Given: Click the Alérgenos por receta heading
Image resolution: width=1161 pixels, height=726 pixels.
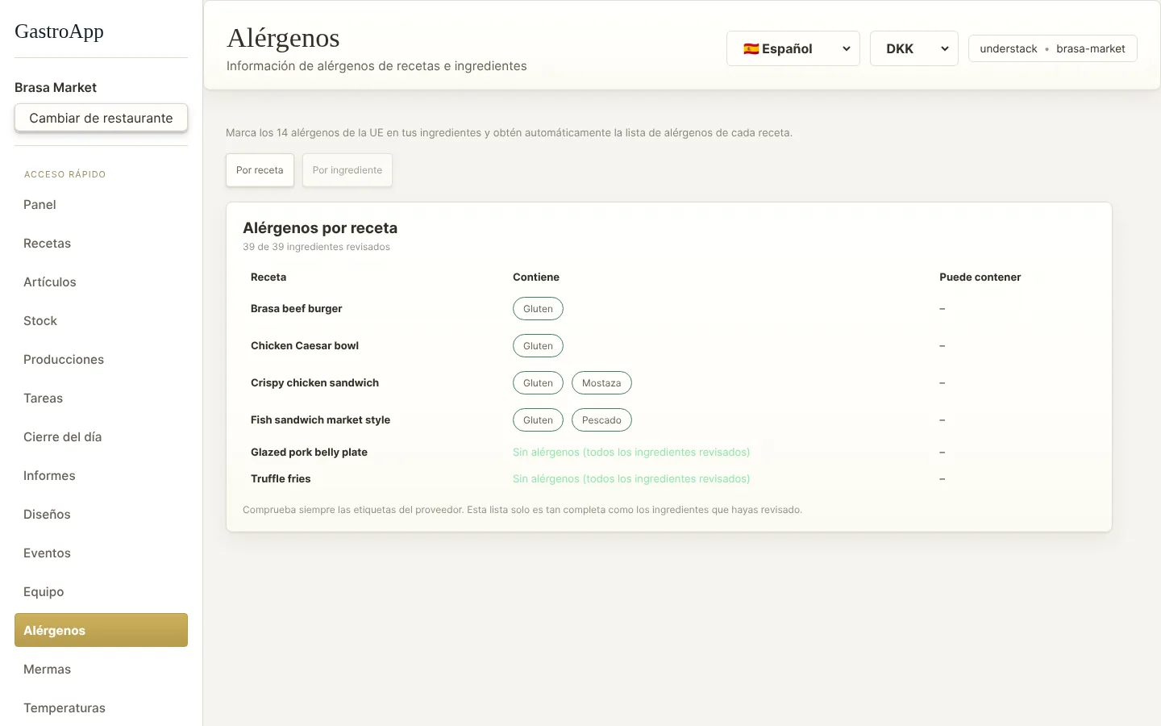Looking at the screenshot, I should coord(320,228).
